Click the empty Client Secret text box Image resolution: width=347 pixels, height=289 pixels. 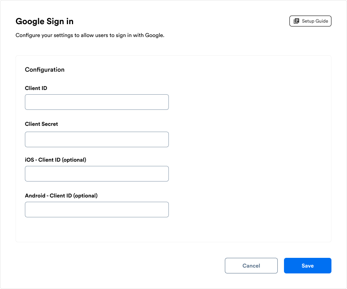96,139
